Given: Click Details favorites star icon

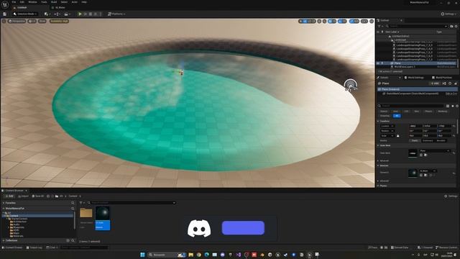Looking at the screenshot, I should [x=452, y=106].
